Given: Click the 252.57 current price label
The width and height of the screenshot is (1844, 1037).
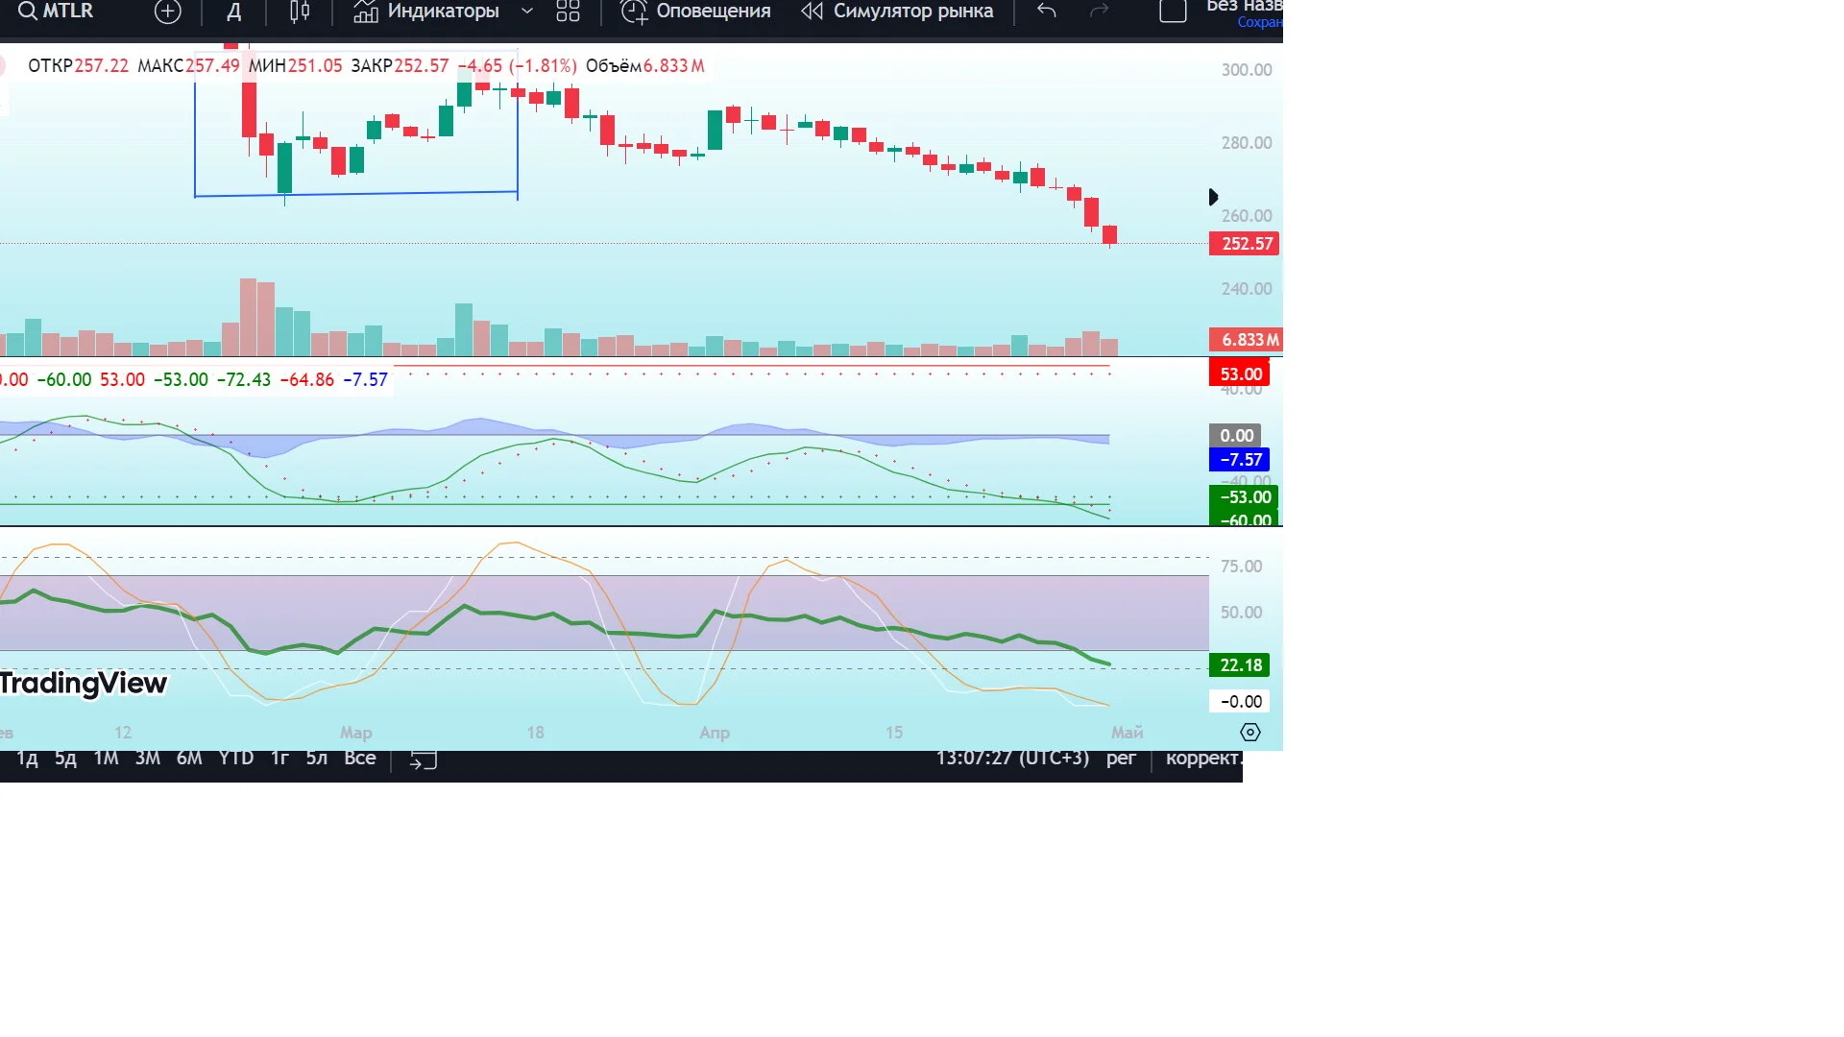Looking at the screenshot, I should coord(1245,244).
